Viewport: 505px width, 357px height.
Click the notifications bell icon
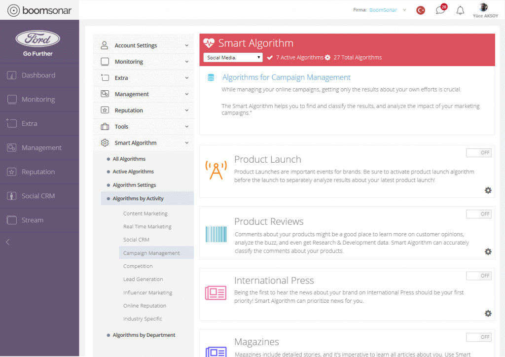pyautogui.click(x=460, y=11)
